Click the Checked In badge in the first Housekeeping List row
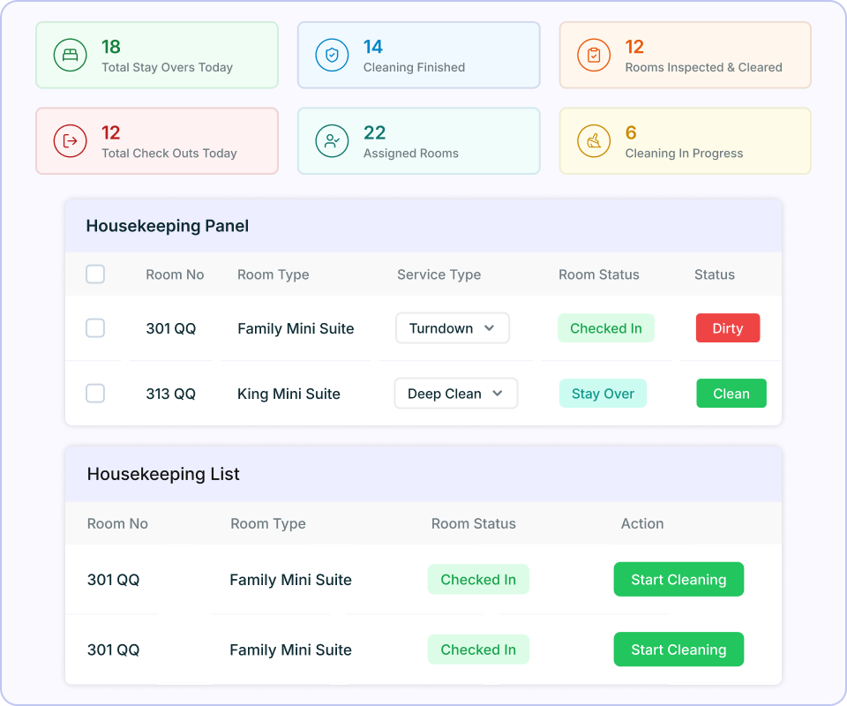 click(x=478, y=580)
